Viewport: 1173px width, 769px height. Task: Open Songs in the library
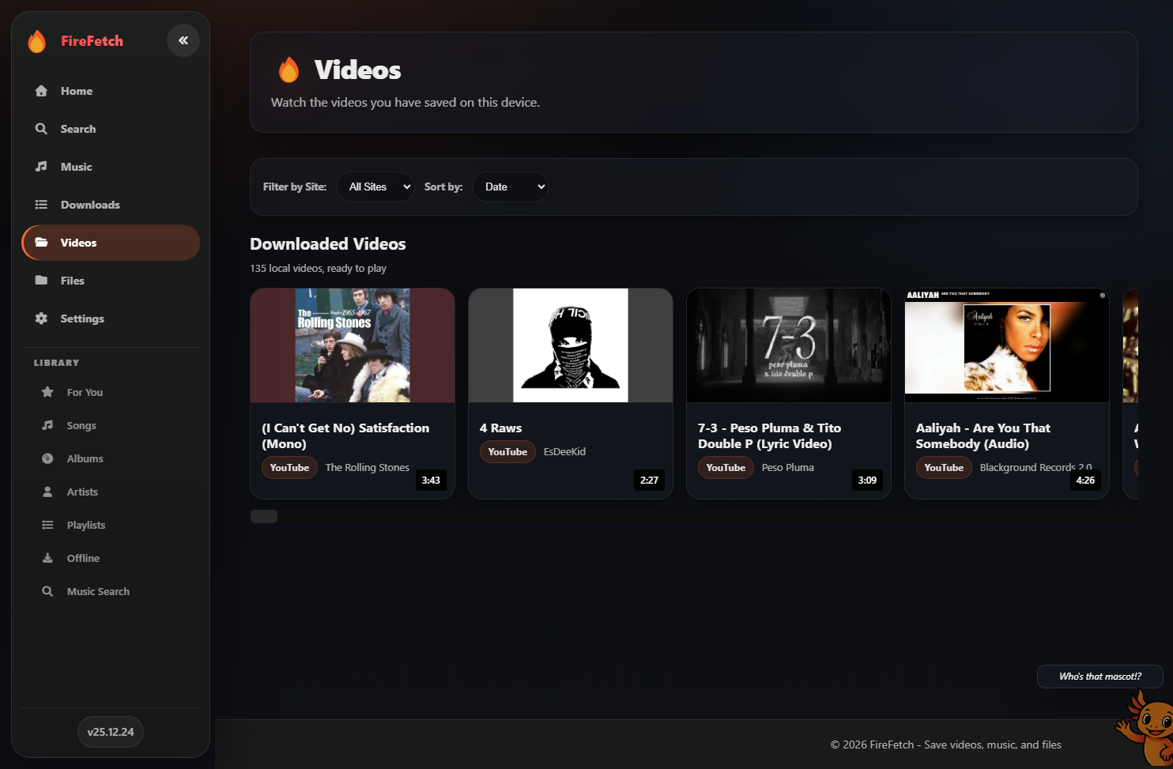coord(111,425)
